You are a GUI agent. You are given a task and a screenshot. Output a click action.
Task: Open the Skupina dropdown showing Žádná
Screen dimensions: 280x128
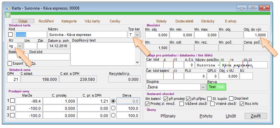tap(203, 87)
